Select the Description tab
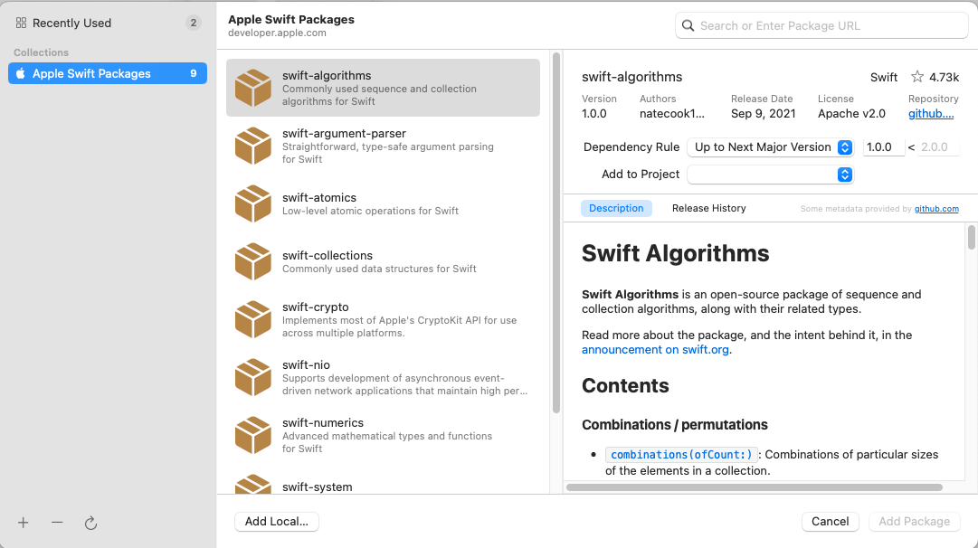The image size is (978, 548). 616,208
